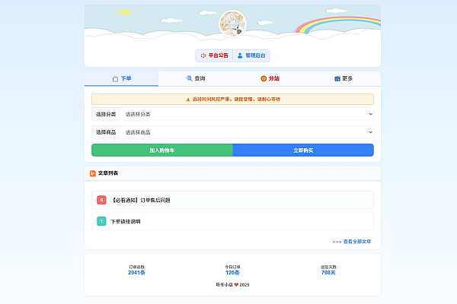Click the 2941条 total orders value

tap(136, 273)
